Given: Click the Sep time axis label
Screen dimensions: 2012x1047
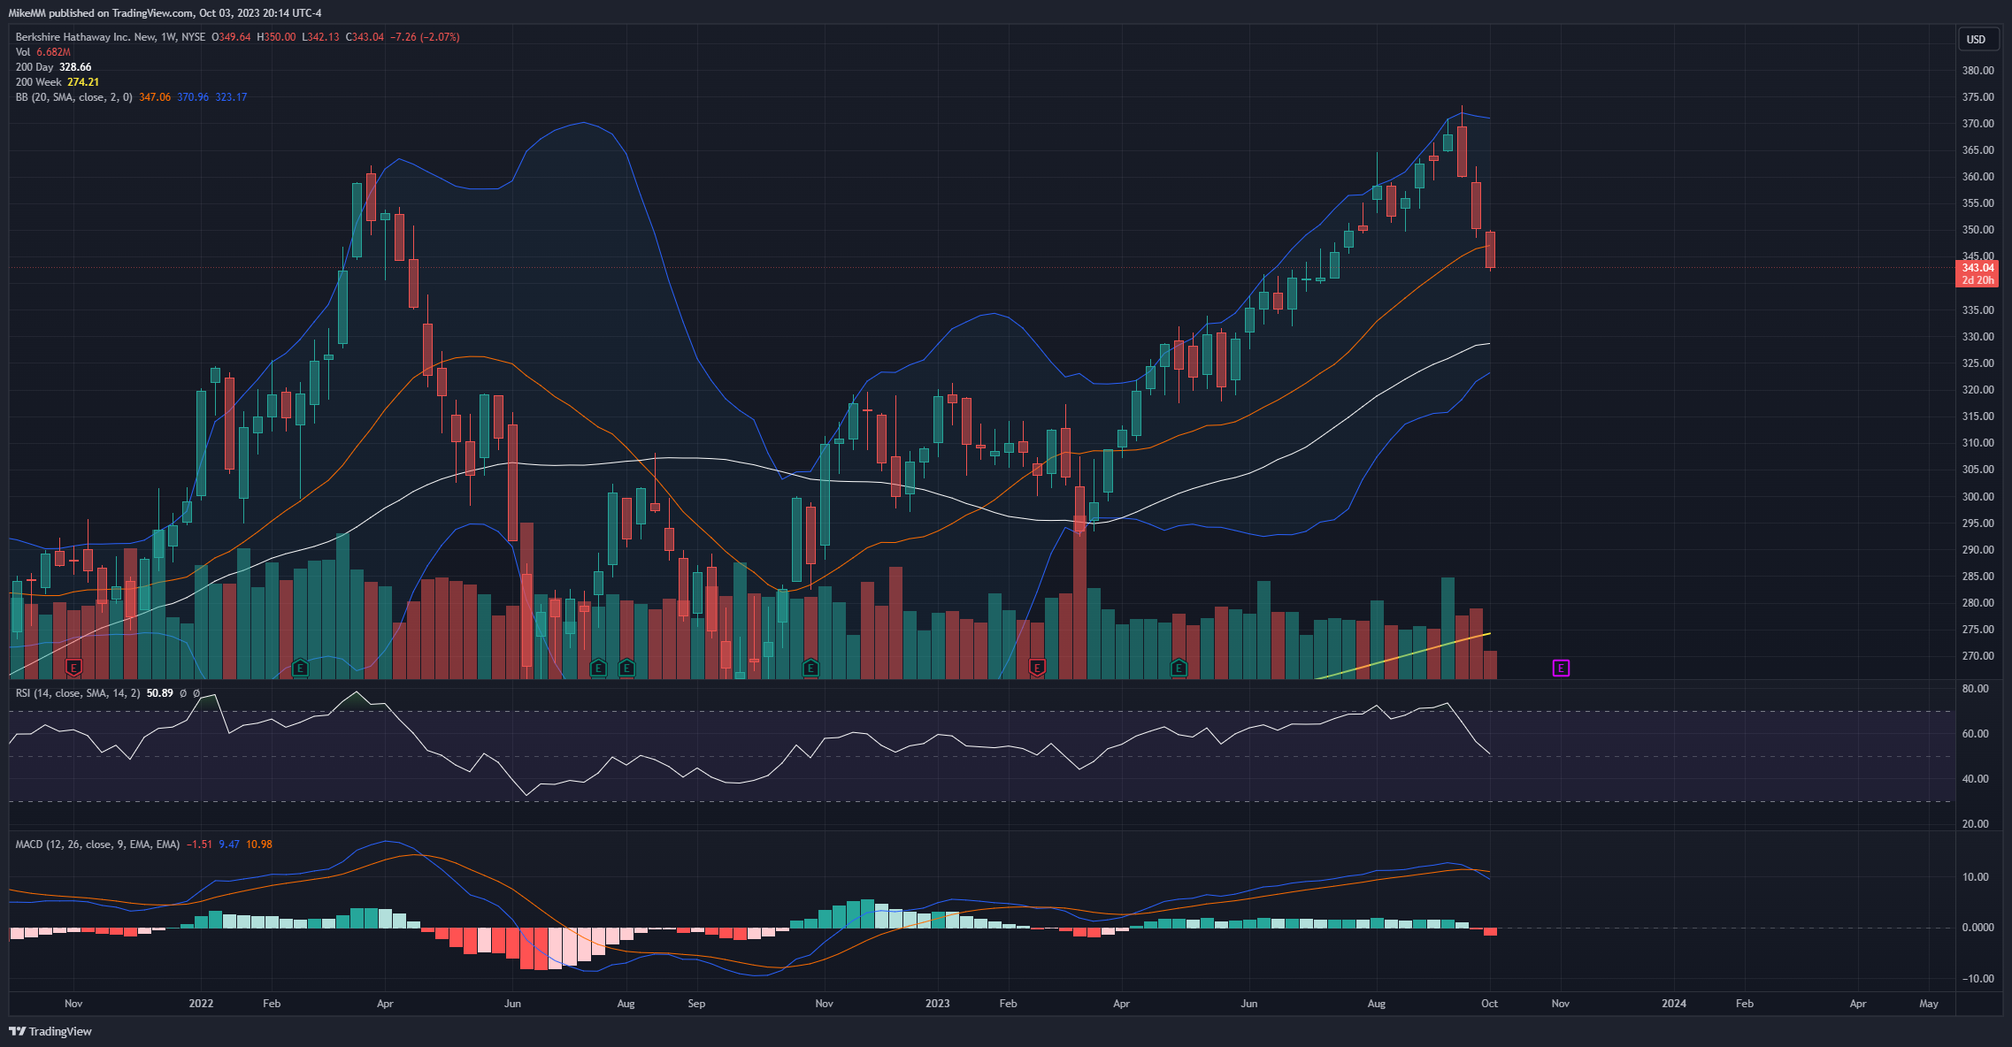Looking at the screenshot, I should [696, 1004].
